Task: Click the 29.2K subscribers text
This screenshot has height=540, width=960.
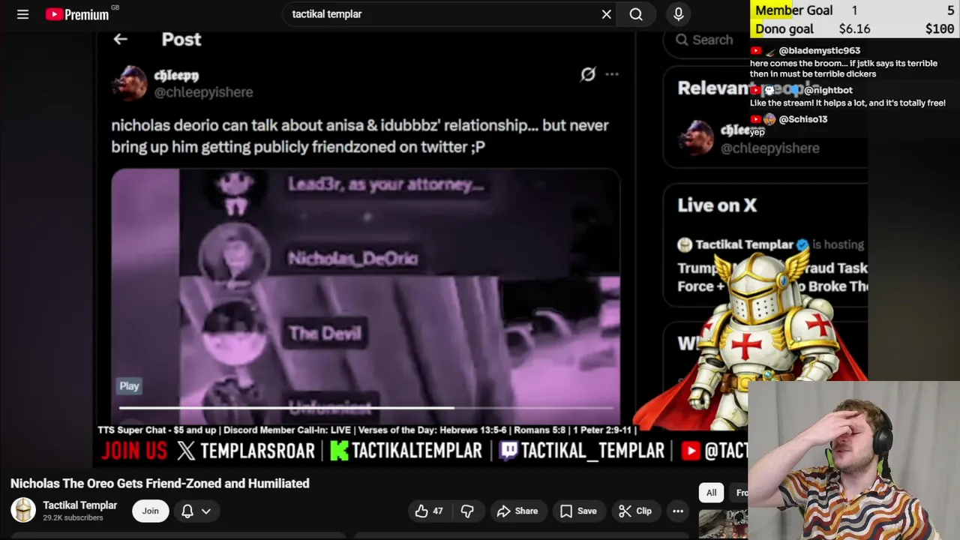Action: 73,518
